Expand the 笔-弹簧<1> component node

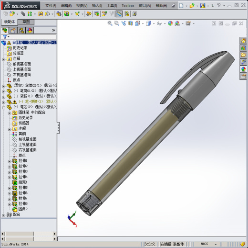click(4, 102)
